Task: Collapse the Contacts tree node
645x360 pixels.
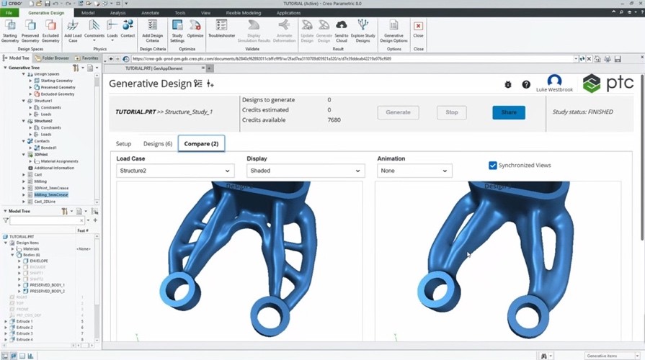Action: (24, 141)
